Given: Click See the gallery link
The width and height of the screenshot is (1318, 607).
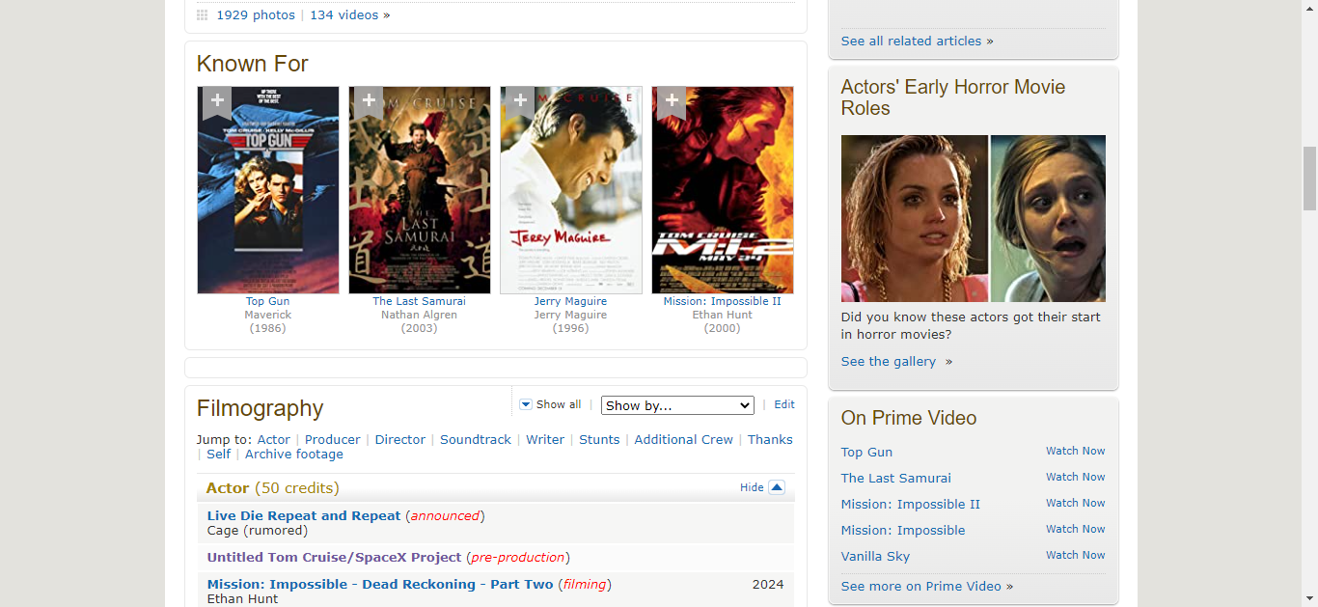Looking at the screenshot, I should pyautogui.click(x=889, y=362).
